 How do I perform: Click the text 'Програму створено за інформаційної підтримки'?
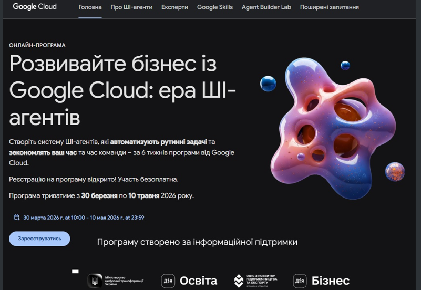click(197, 242)
